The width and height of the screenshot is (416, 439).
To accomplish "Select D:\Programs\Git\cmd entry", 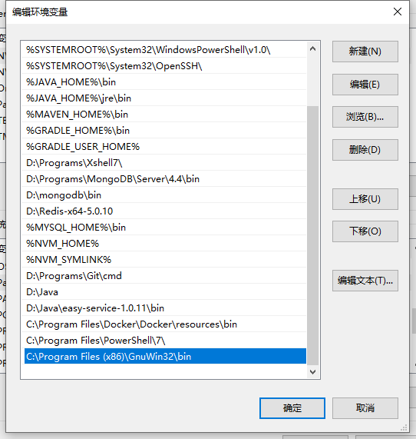I will [x=164, y=276].
